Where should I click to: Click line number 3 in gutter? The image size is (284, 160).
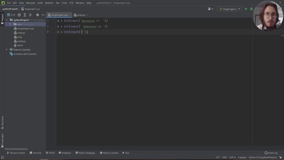(x=48, y=32)
